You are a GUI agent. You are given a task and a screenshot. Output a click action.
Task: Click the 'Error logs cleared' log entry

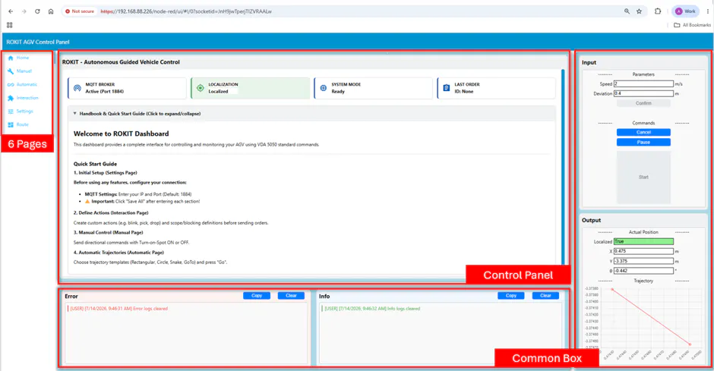[x=118, y=309]
